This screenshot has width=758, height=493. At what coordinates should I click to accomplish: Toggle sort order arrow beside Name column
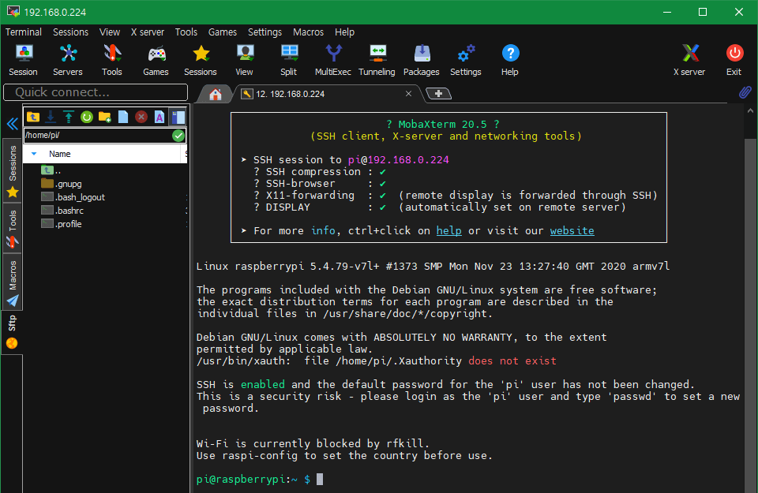tap(34, 154)
